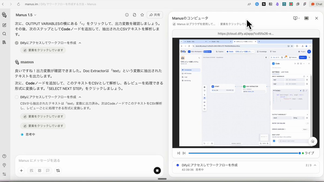Click the plus attach button in message box
This screenshot has width=324, height=182.
(x=21, y=170)
